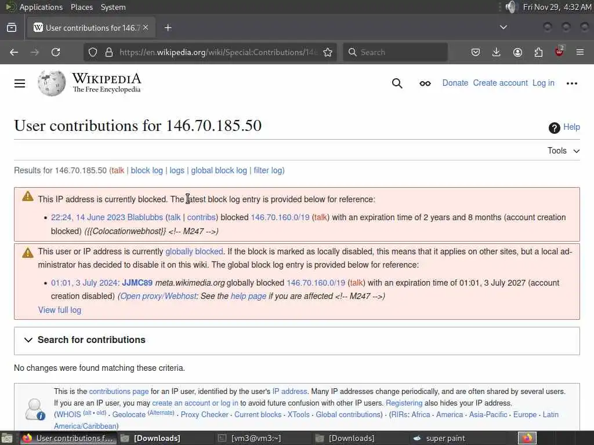594x445 pixels.
Task: Open the block log link
Action: point(147,171)
